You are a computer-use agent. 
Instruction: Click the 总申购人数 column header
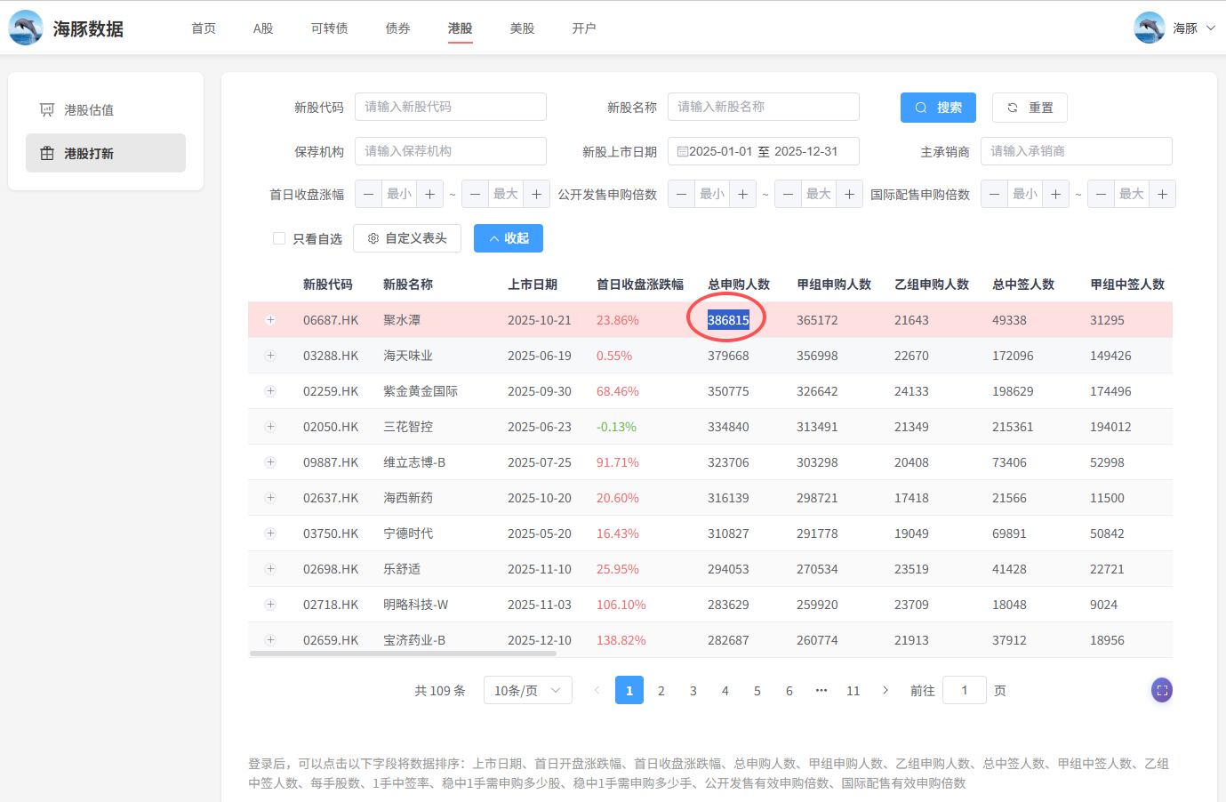[739, 285]
